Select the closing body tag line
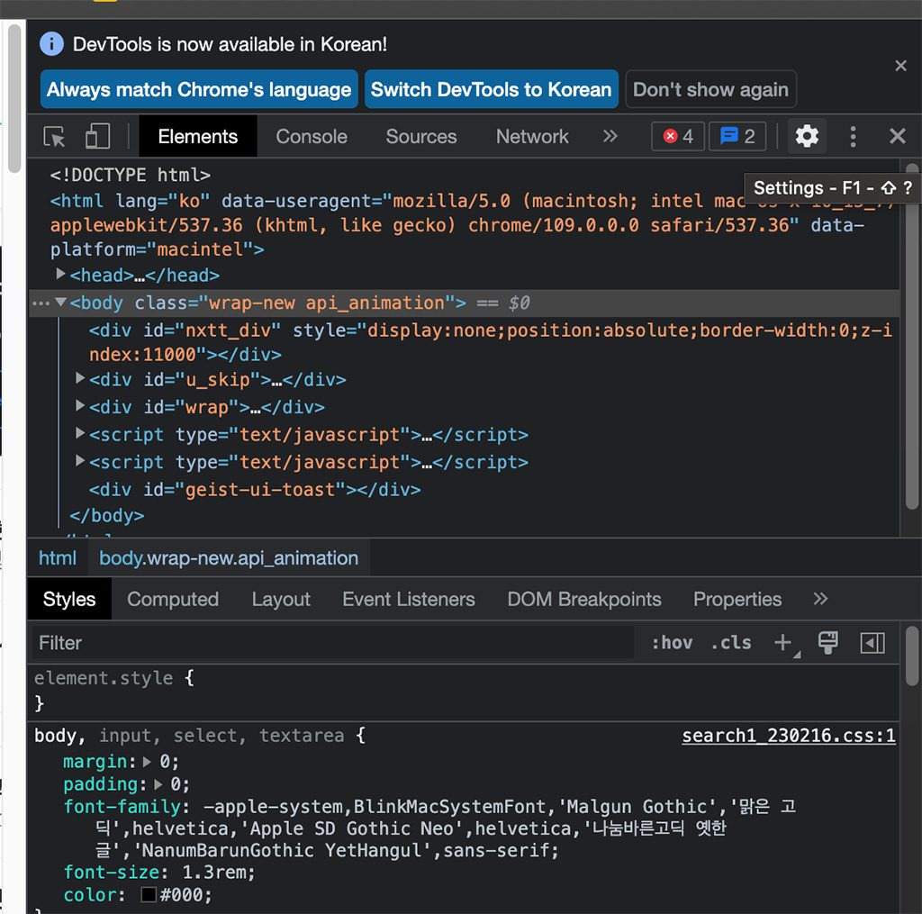Screen dimensions: 922x914 click(x=106, y=516)
